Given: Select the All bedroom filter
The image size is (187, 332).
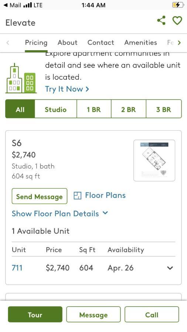Looking at the screenshot, I should coord(20,109).
